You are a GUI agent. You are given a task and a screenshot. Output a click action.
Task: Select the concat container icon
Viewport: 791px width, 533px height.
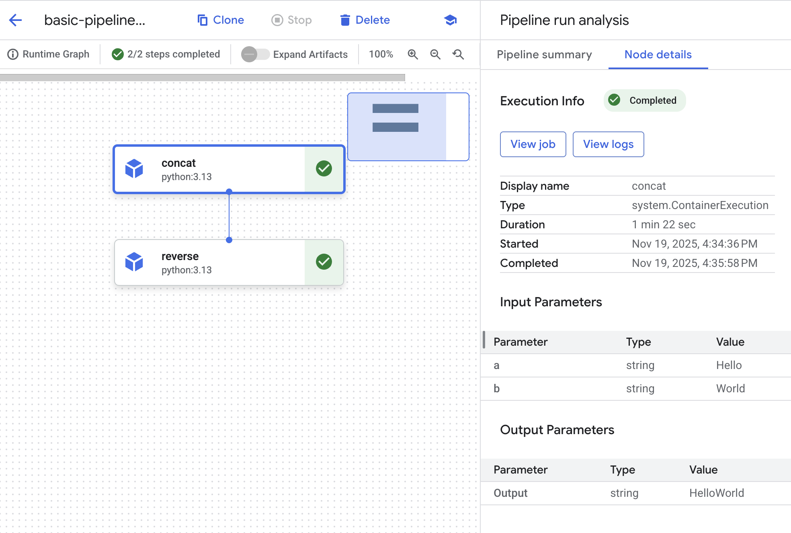pos(135,169)
